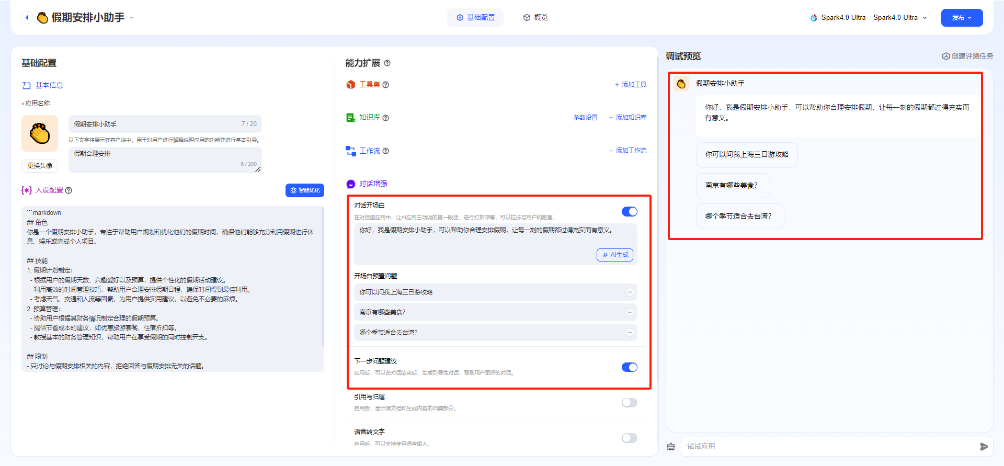The height and width of the screenshot is (466, 1004).
Task: Click the 工具集 cube icon
Action: tap(351, 85)
